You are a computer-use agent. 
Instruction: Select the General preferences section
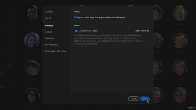49,26
